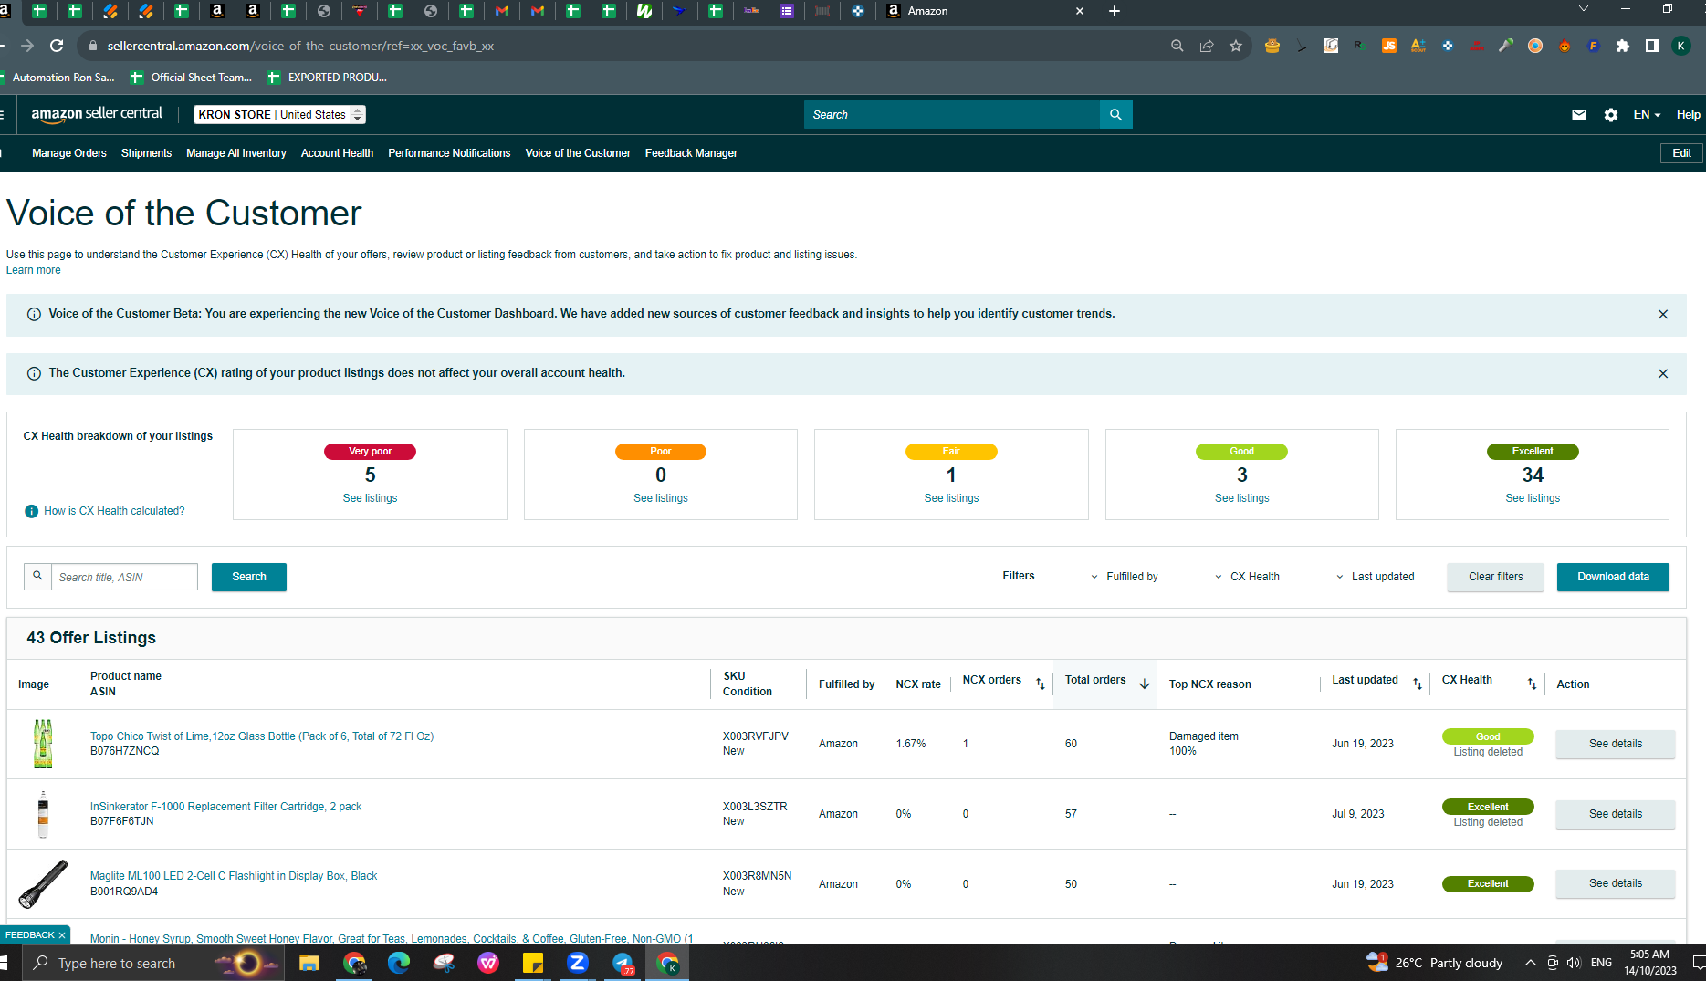Open the Learn more link
This screenshot has width=1706, height=981.
[x=34, y=270]
